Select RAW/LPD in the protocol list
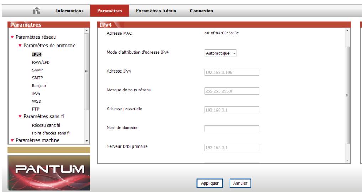362x192 pixels. (x=40, y=62)
